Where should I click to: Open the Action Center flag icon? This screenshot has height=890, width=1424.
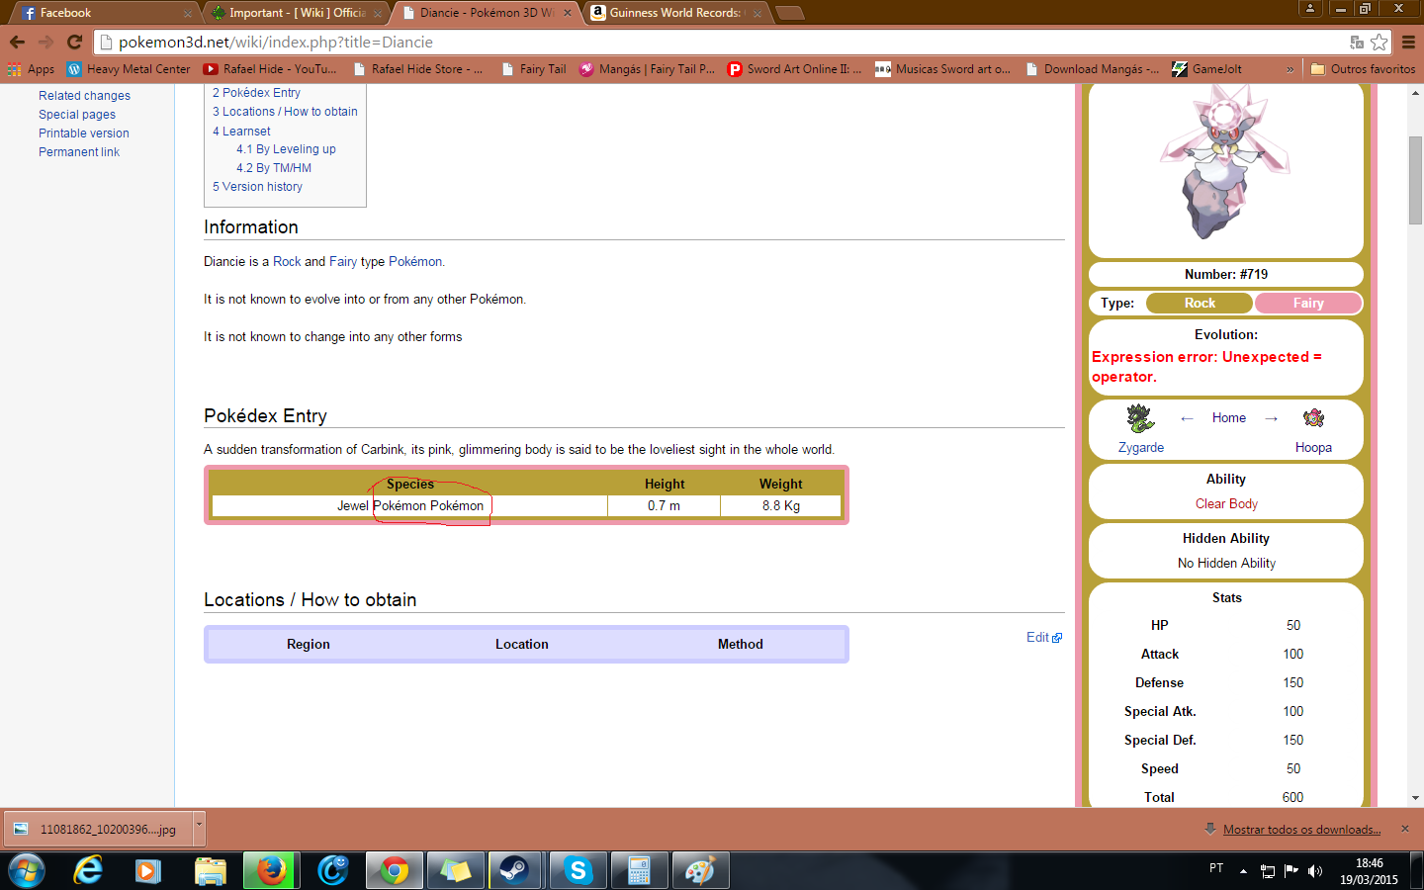(1291, 871)
